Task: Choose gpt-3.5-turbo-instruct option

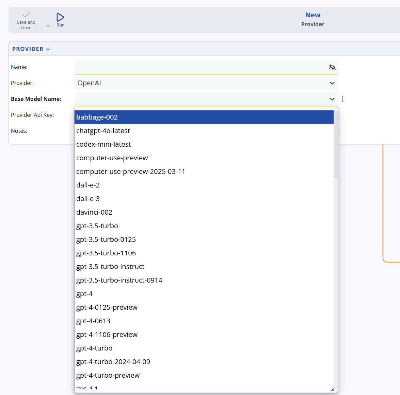Action: (204, 267)
